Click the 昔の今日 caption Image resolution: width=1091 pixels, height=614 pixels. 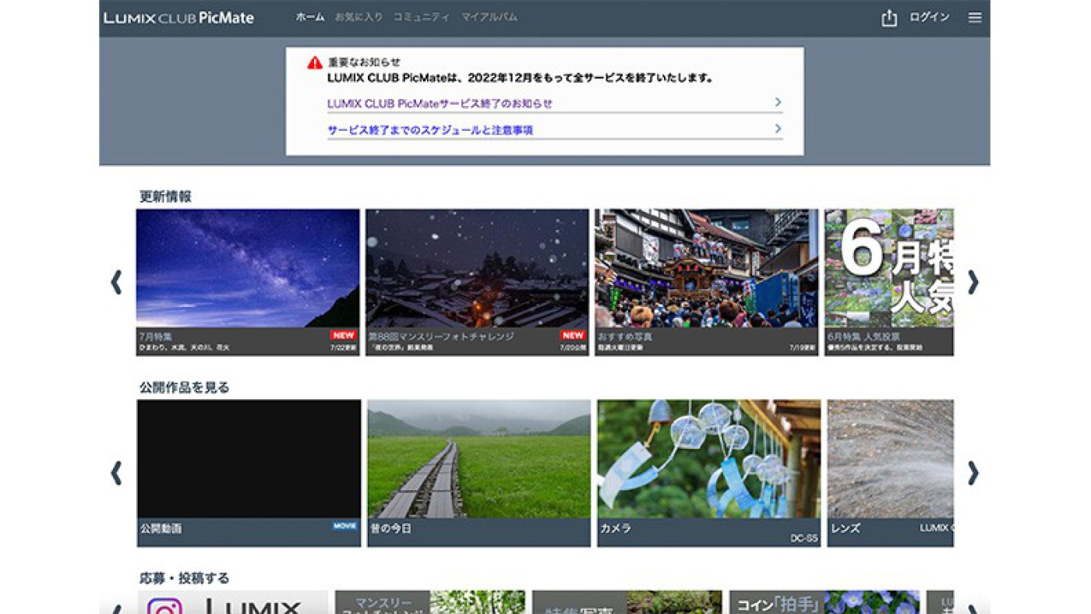[x=391, y=528]
